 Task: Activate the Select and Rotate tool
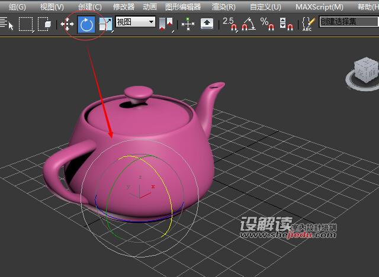click(86, 24)
